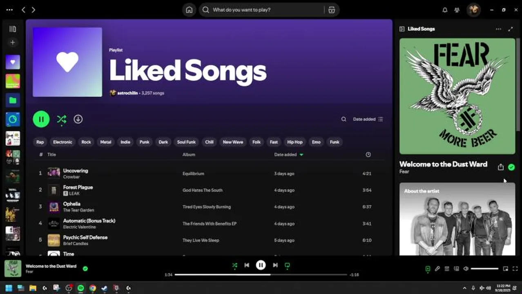Sort by Album column header

(x=189, y=155)
